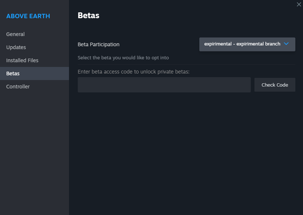
Task: Open the Controller settings page
Action: pos(18,87)
